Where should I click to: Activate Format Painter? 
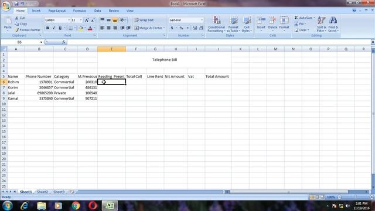point(28,30)
